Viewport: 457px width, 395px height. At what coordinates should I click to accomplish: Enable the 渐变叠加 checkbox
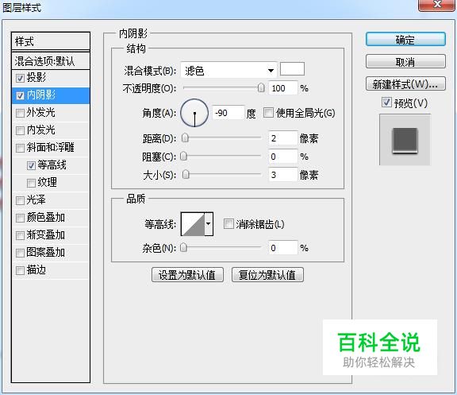tap(20, 235)
